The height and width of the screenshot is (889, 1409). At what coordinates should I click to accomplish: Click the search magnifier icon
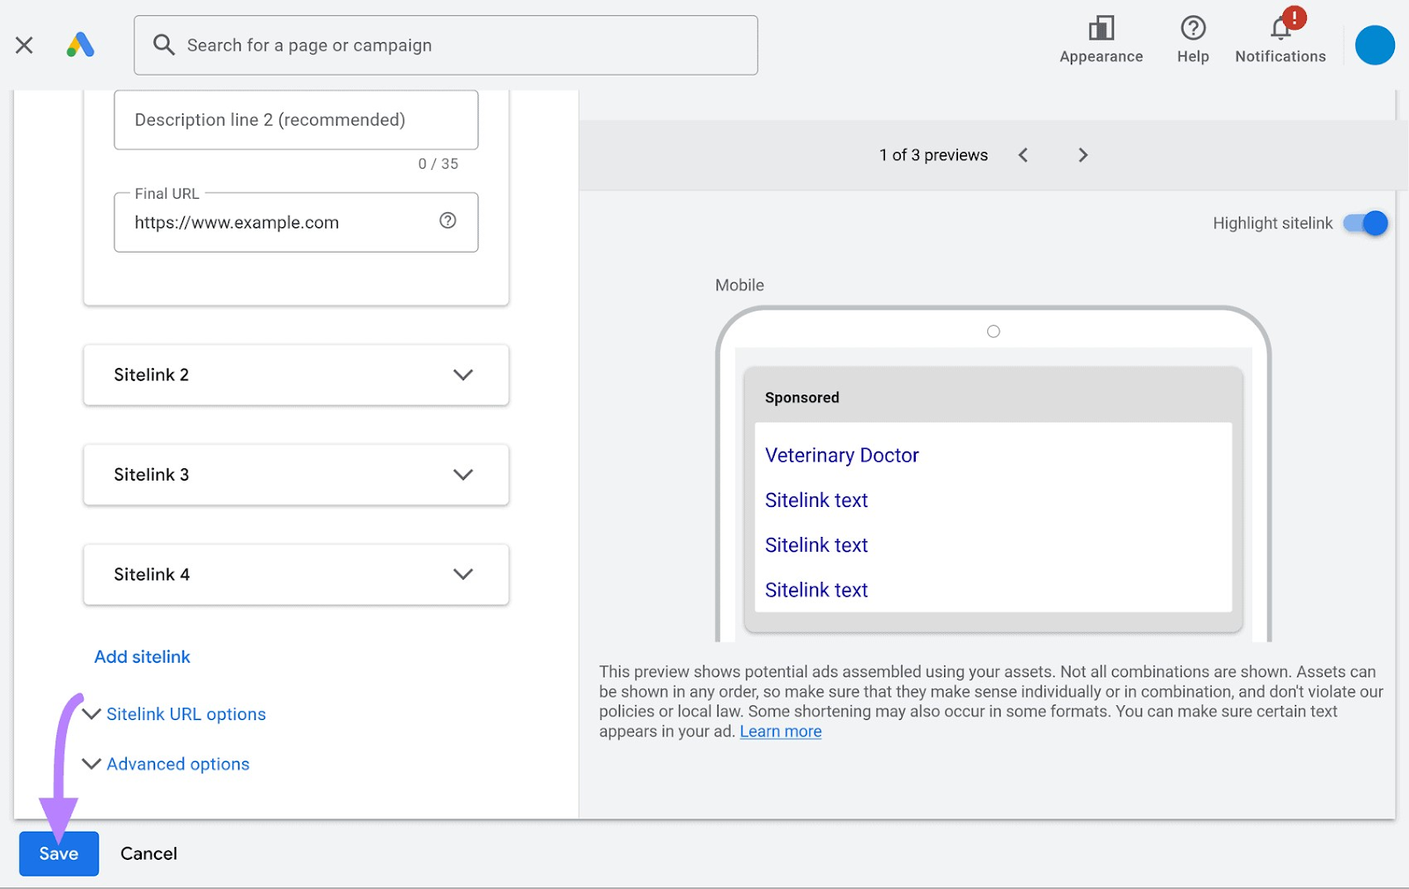164,45
